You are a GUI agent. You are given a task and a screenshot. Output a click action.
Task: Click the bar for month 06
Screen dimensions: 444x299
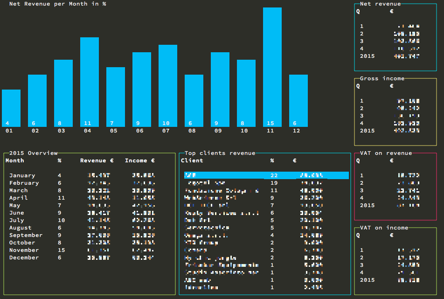coord(142,90)
